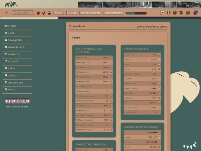
Task: Open the Discord link in top navigation
Action: point(189,5)
